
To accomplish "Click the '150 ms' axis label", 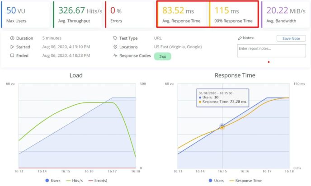I will pos(299,84).
